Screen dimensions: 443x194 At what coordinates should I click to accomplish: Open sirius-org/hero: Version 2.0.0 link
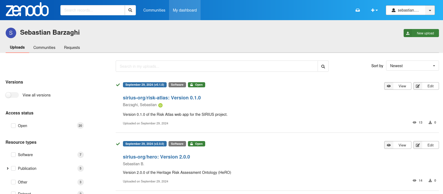(x=156, y=157)
